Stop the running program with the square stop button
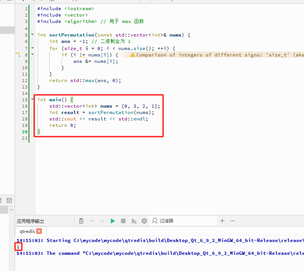 (123, 221)
